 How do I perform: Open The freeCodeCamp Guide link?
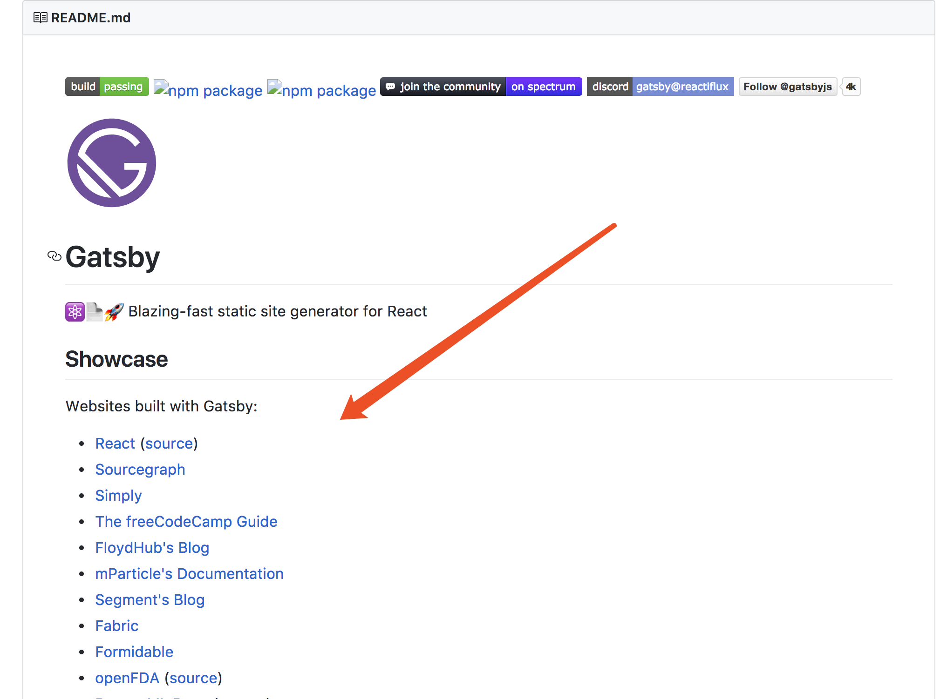coord(186,521)
